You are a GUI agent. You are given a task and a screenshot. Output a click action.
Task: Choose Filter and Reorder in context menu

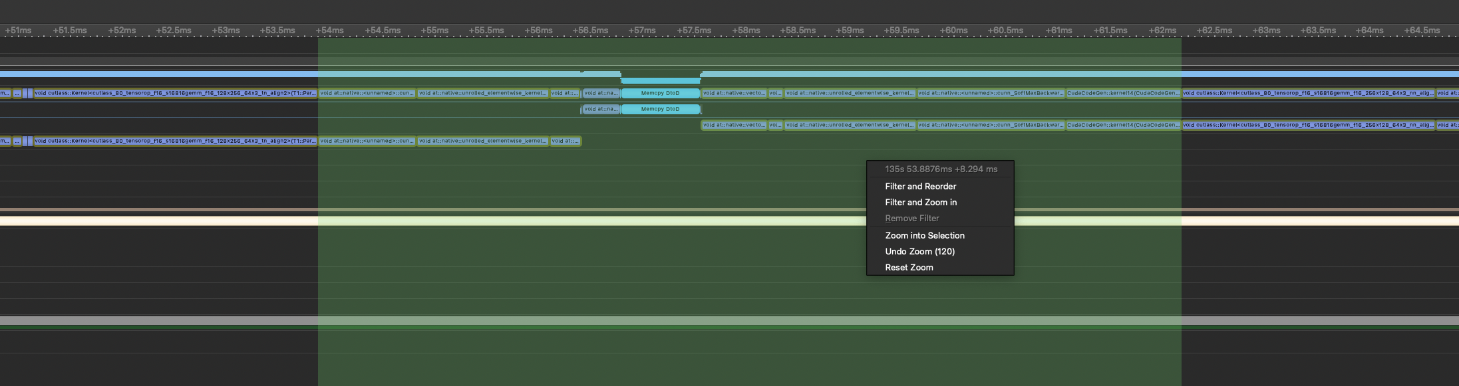[x=920, y=187]
